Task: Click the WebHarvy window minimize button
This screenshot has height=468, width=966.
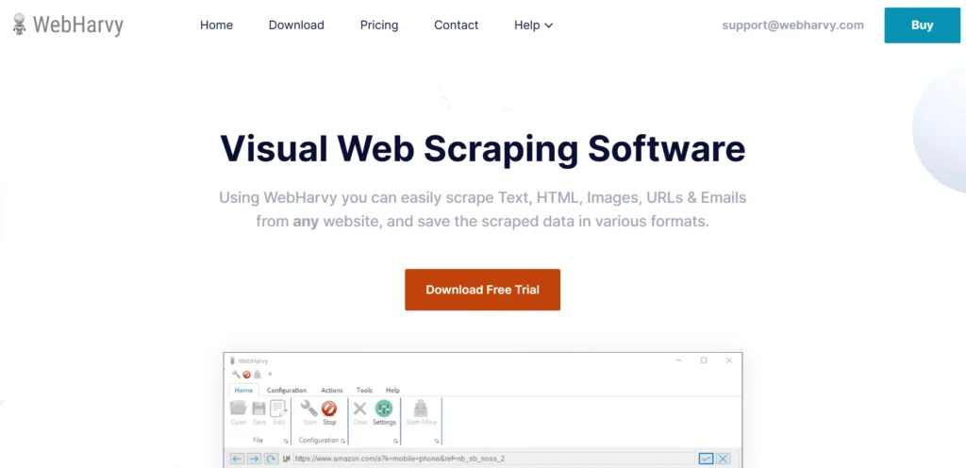Action: [x=678, y=360]
